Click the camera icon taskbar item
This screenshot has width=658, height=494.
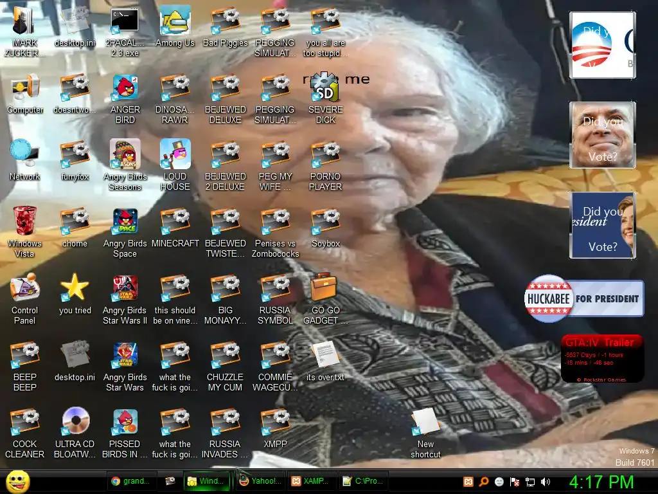(170, 481)
